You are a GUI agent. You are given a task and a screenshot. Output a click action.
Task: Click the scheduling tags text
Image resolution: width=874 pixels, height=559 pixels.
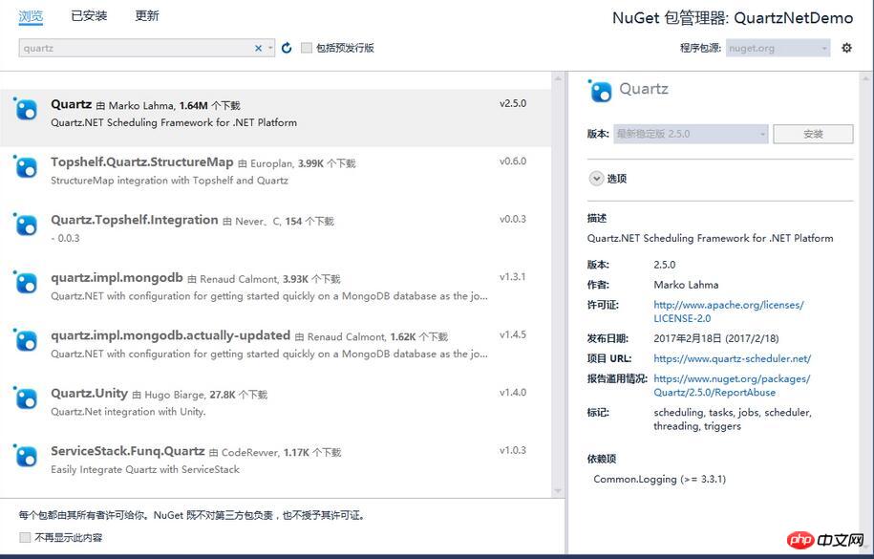(733, 419)
